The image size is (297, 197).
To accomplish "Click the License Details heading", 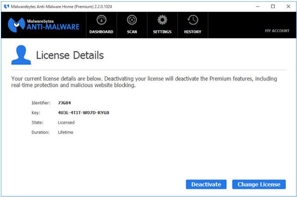I will tap(70, 55).
